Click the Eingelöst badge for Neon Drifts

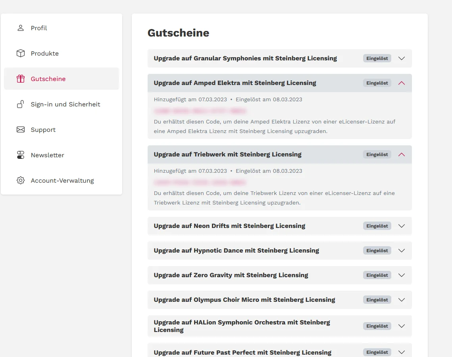[x=377, y=226]
